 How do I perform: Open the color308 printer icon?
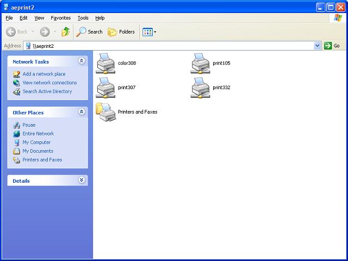(x=105, y=63)
